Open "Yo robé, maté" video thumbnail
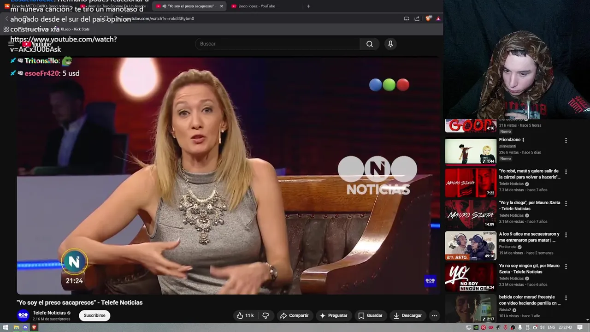The image size is (590, 332). [x=471, y=183]
